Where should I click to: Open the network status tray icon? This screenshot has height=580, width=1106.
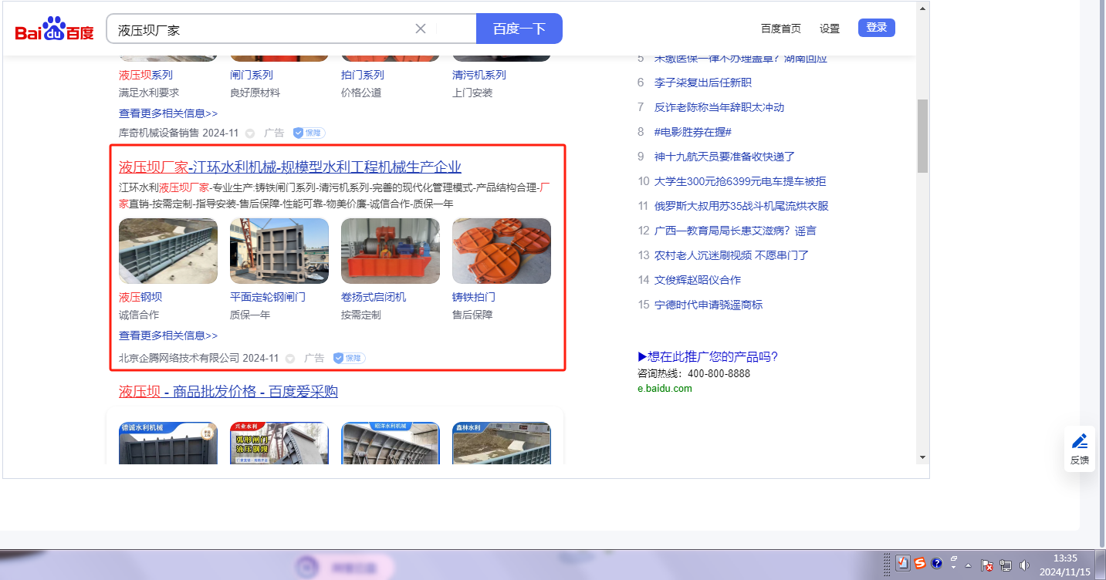[x=1006, y=565]
